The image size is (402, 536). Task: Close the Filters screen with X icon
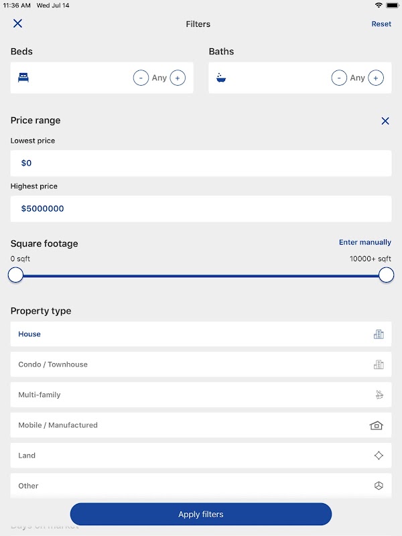click(18, 23)
